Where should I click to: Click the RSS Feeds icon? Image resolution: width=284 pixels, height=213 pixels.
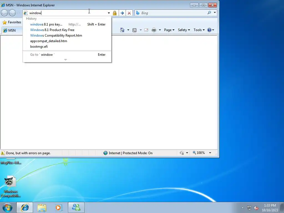tap(135, 30)
